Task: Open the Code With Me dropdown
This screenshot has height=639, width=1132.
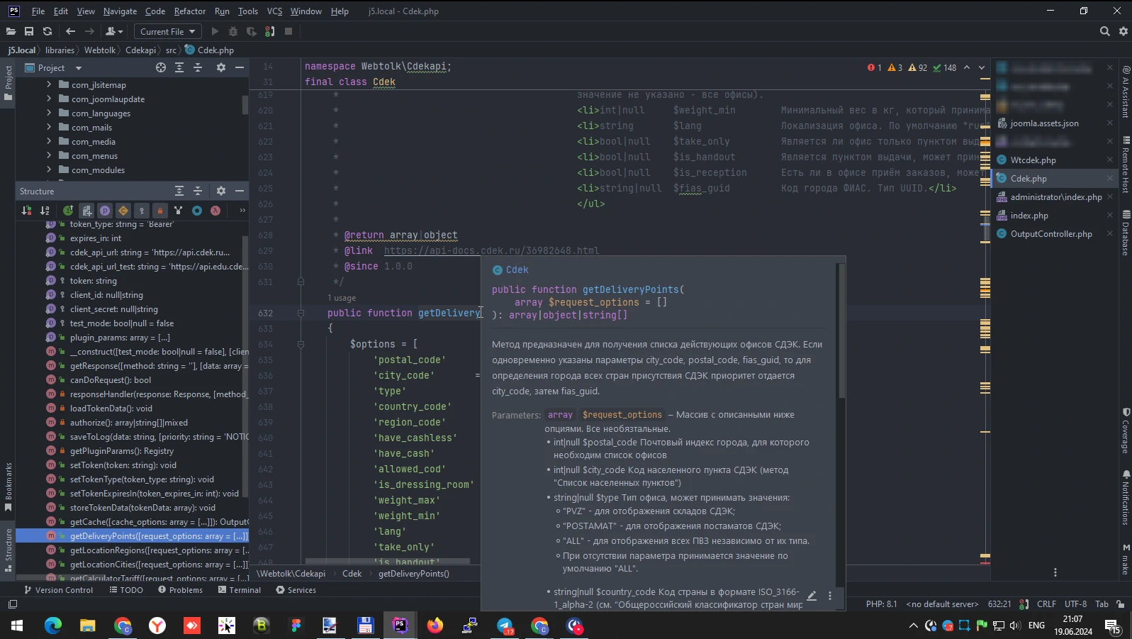Action: tap(114, 31)
